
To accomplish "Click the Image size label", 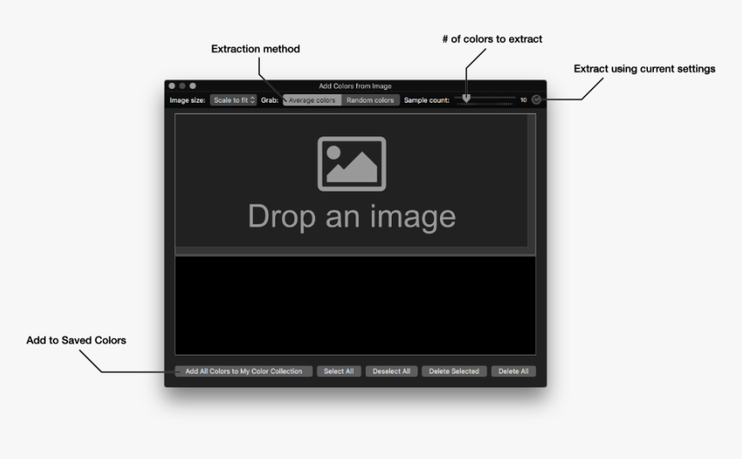I will point(187,100).
